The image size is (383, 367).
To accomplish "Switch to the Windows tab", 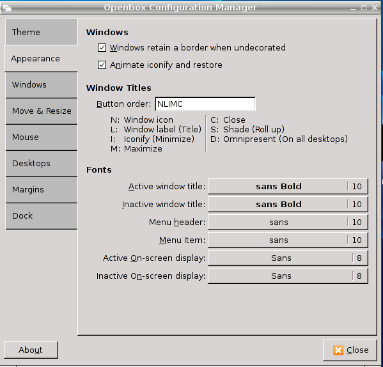I will coord(42,85).
